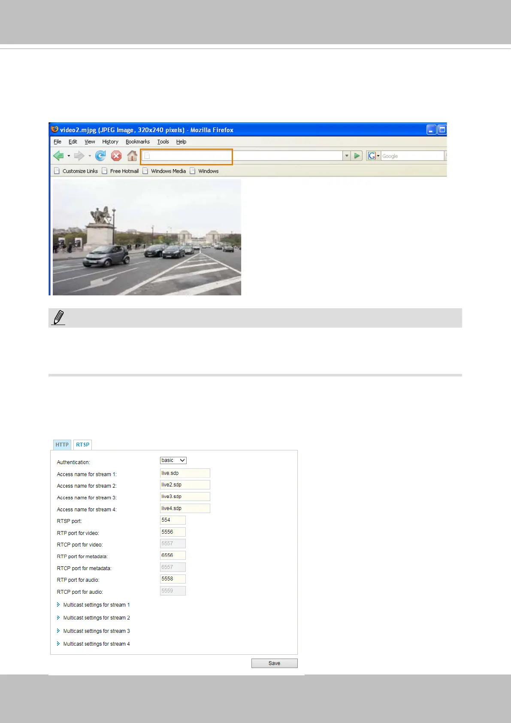
Task: Open the Free Hotmail bookmark
Action: [x=120, y=171]
